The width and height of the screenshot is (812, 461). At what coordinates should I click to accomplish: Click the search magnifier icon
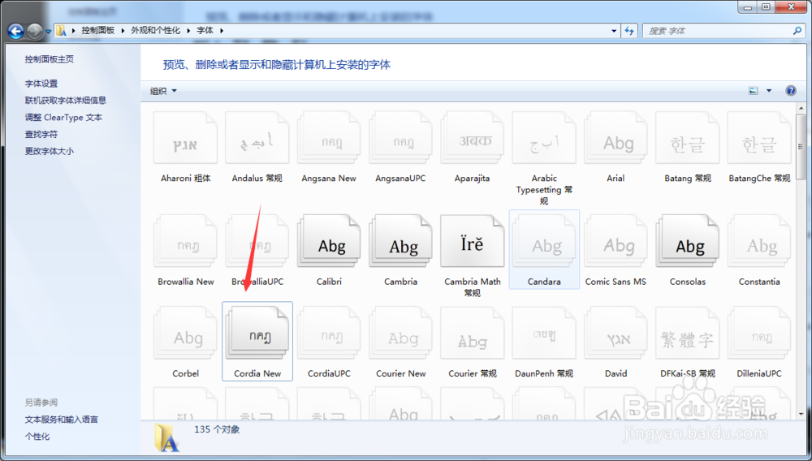(x=797, y=31)
